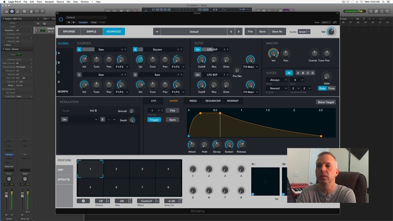This screenshot has width=393, height=221.
Task: Click the Logic channel strip volume fader
Action: 7,195
